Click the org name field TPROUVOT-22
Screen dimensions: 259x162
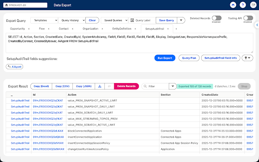coord(25,5)
